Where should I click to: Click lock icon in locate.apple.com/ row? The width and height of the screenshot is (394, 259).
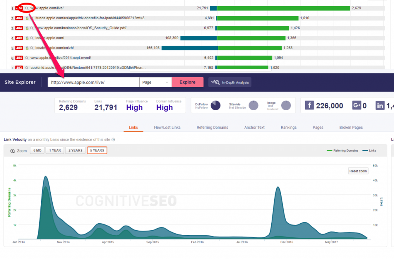point(27,38)
